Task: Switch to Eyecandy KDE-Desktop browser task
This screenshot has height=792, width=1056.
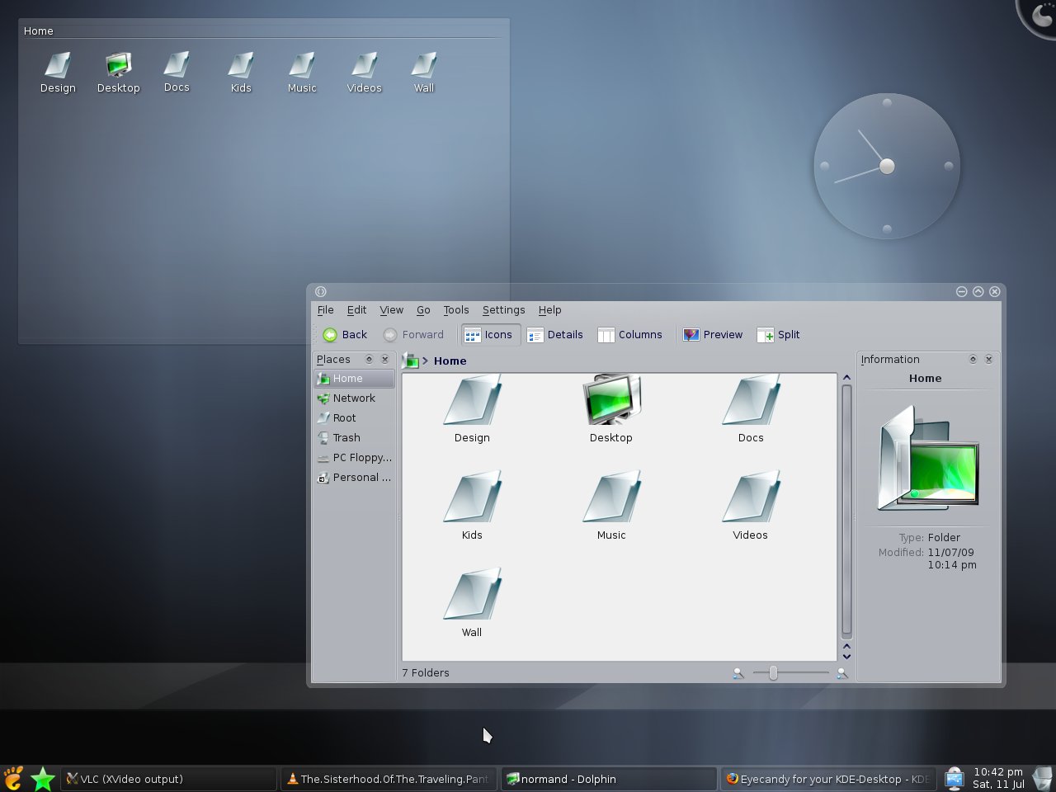Action: coord(828,779)
